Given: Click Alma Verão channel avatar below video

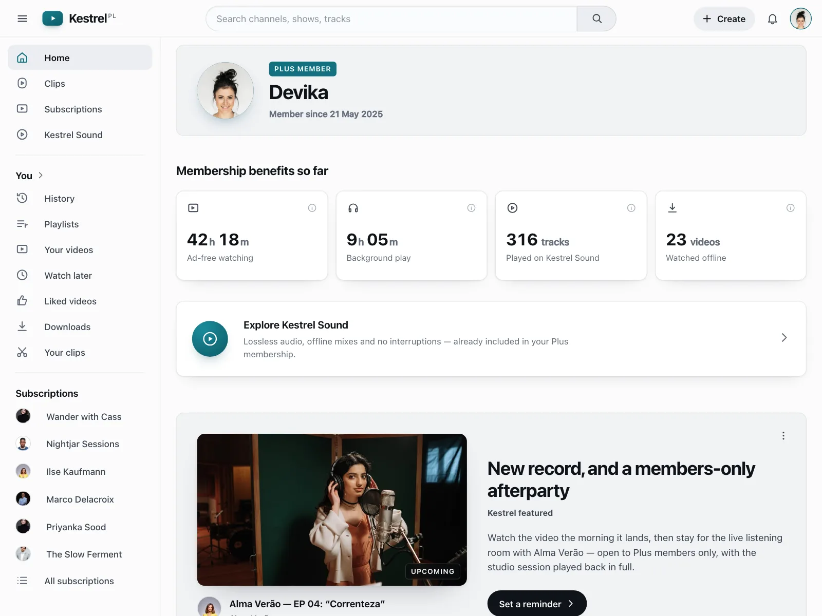Looking at the screenshot, I should (209, 607).
